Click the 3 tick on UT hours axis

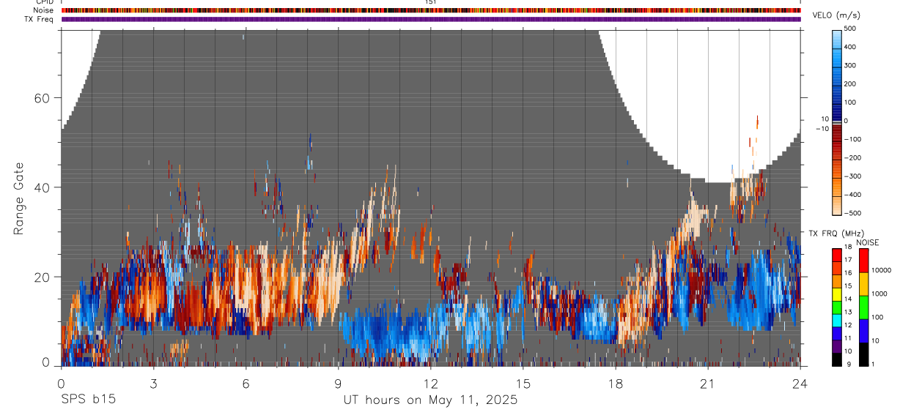(x=154, y=383)
